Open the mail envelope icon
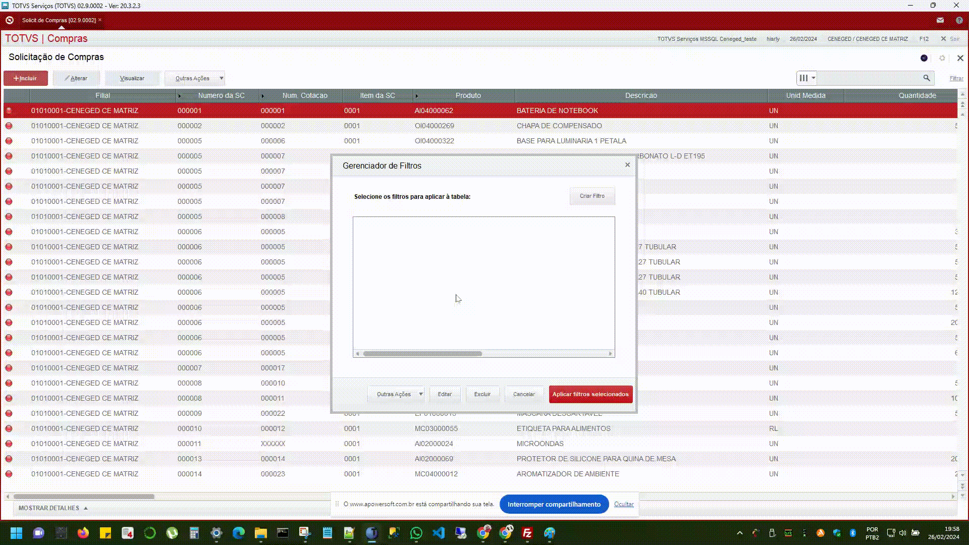The height and width of the screenshot is (545, 969). click(940, 20)
